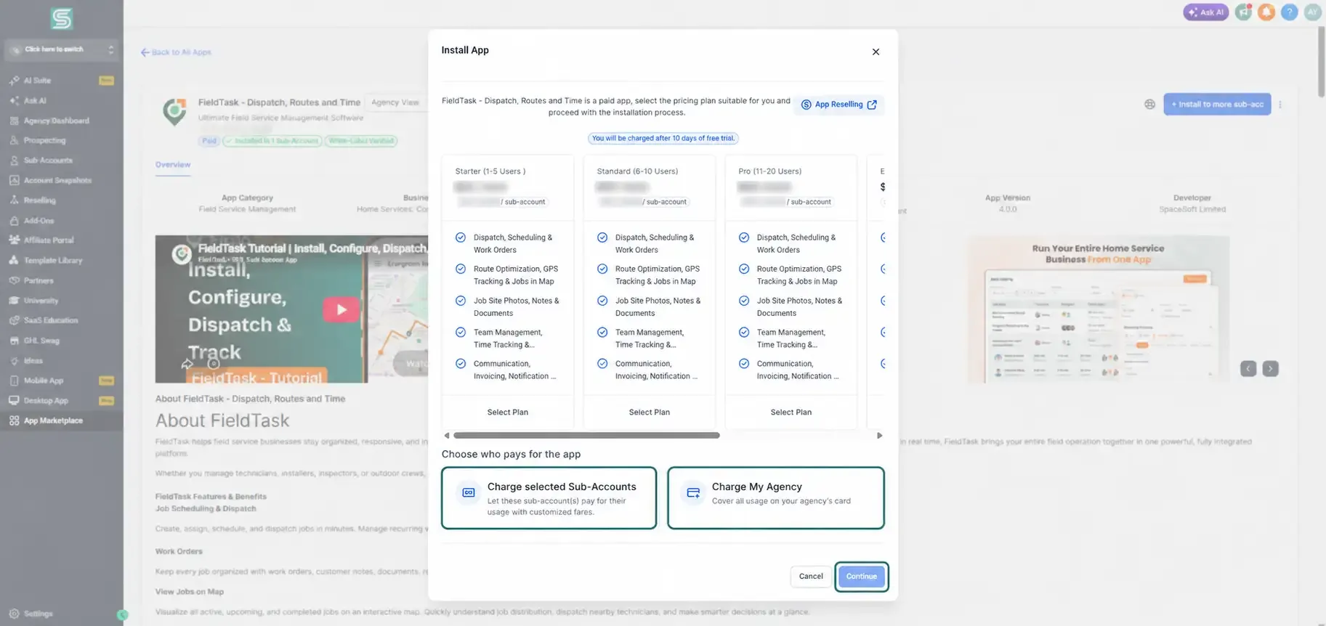Open user avatar menu
This screenshot has height=626, width=1326.
[1312, 12]
